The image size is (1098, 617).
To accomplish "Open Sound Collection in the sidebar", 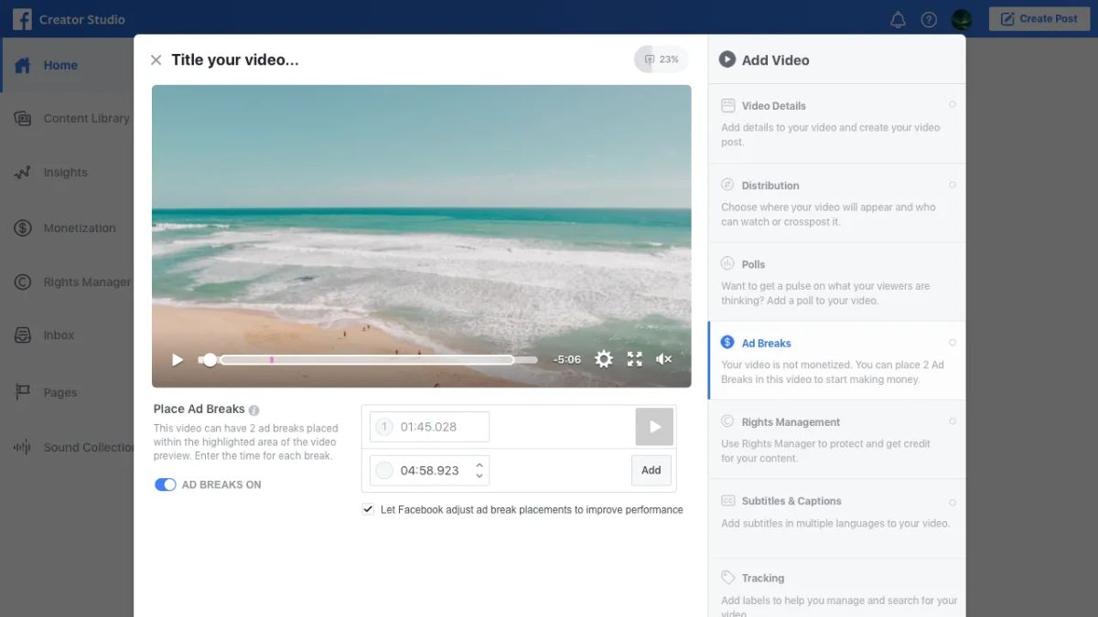I will (86, 447).
